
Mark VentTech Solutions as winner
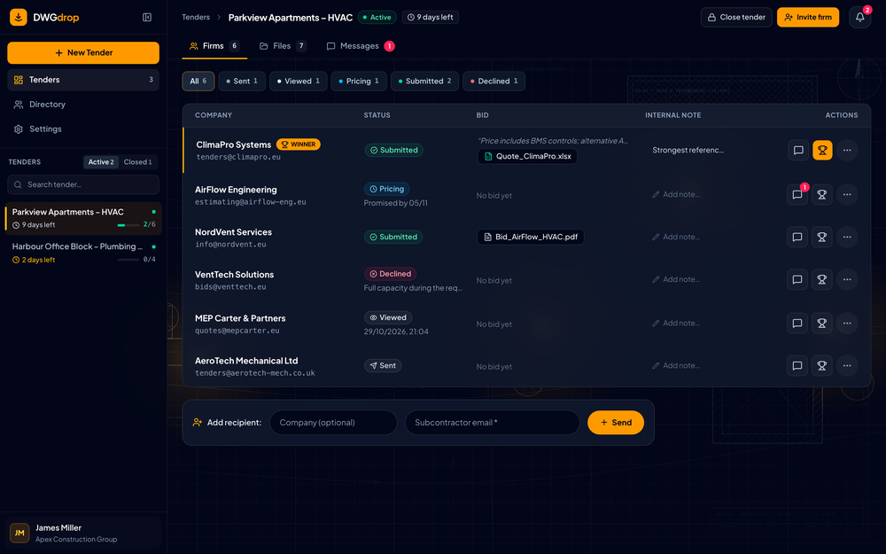coord(821,279)
